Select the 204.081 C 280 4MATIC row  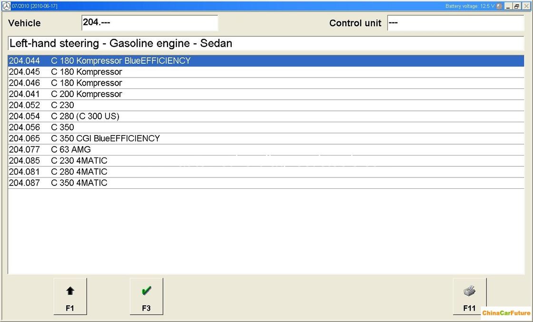point(266,172)
